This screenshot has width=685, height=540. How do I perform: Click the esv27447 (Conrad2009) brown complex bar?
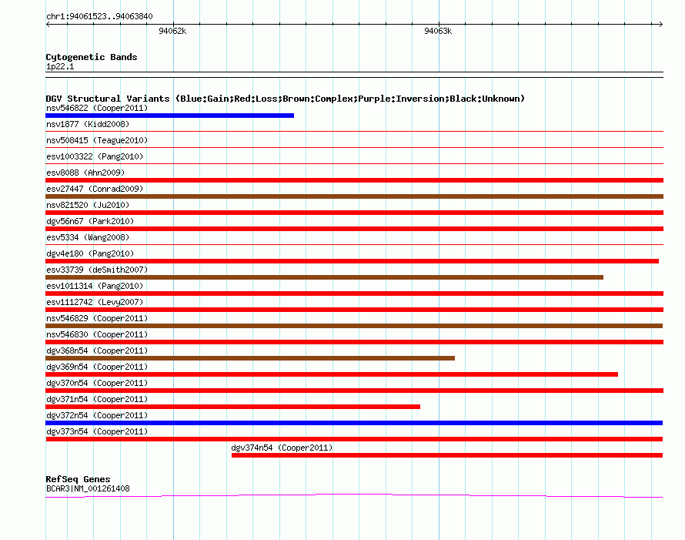point(354,196)
